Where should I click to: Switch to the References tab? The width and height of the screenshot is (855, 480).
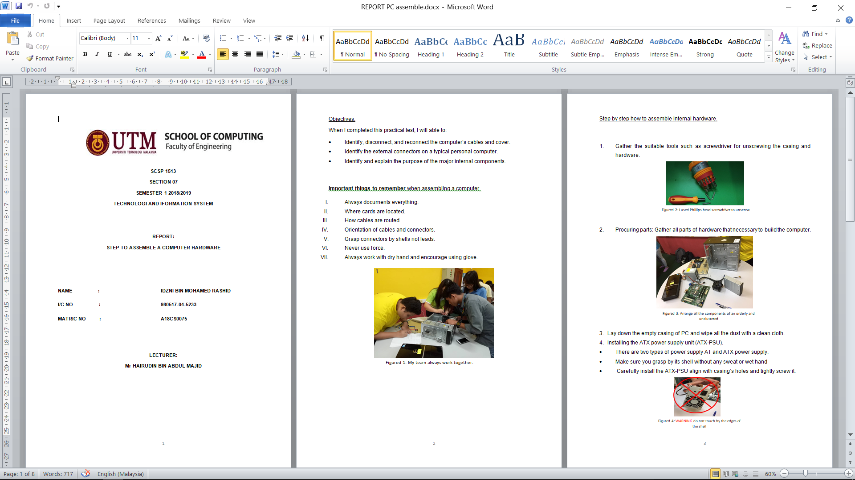[151, 20]
